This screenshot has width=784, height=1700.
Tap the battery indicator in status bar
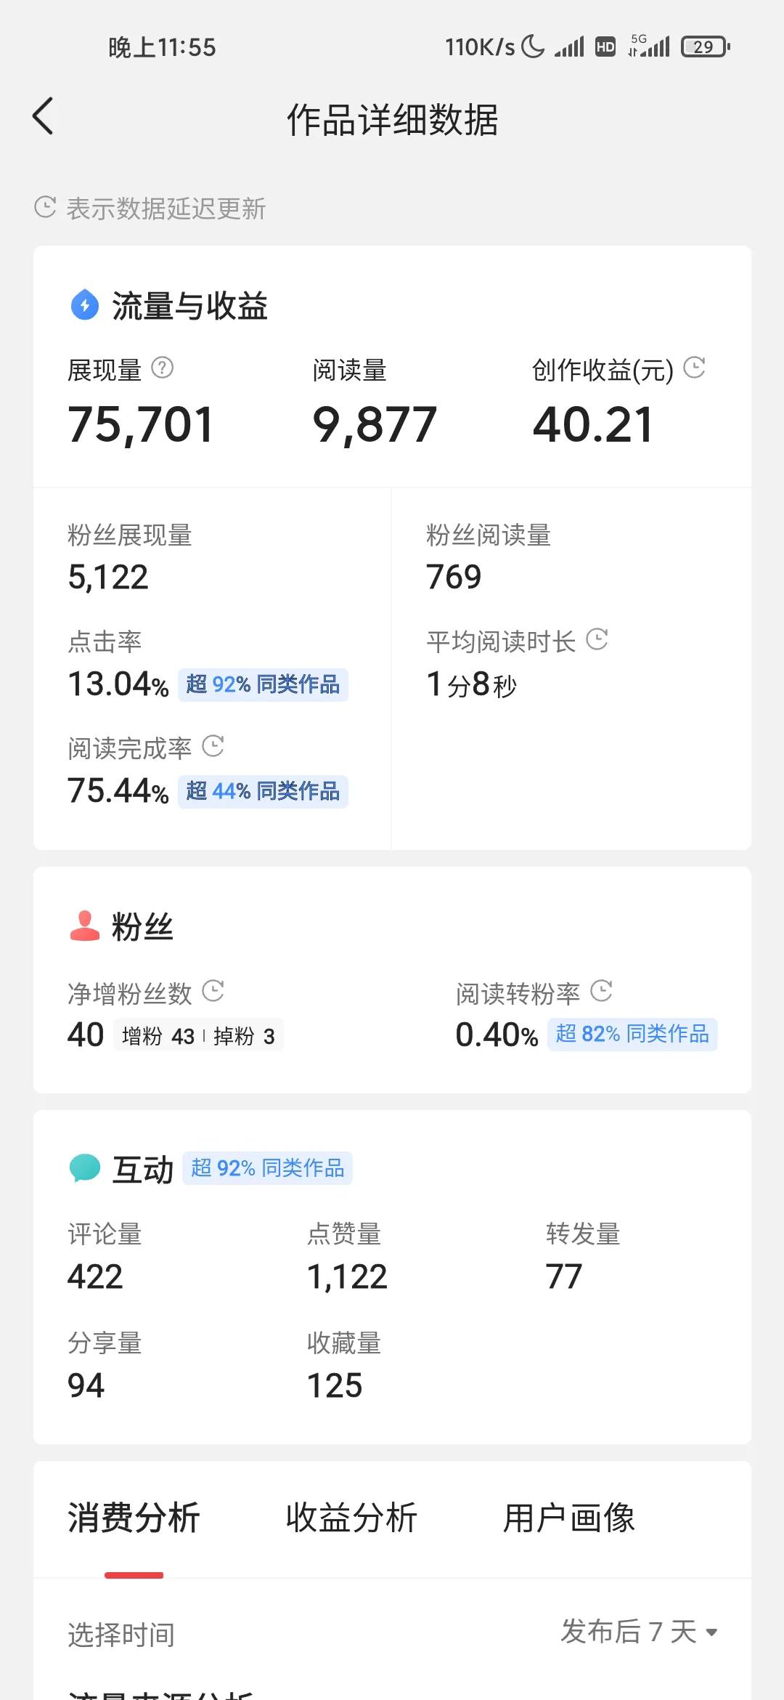click(x=704, y=47)
